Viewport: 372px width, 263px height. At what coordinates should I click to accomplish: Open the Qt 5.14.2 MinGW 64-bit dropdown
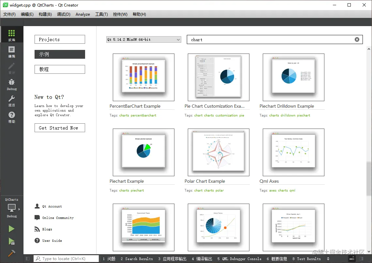[x=143, y=39]
